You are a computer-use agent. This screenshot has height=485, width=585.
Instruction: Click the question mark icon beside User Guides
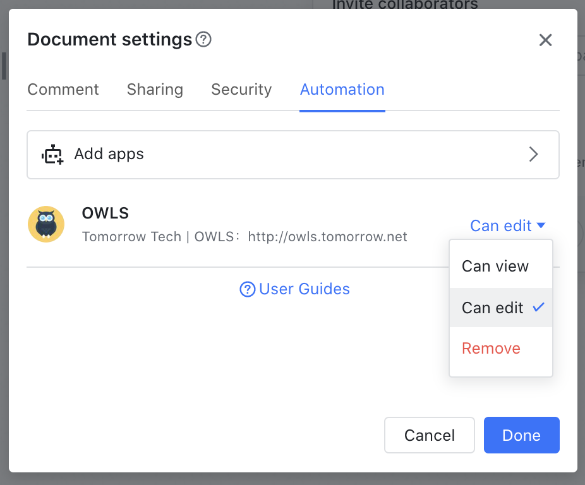click(x=246, y=289)
